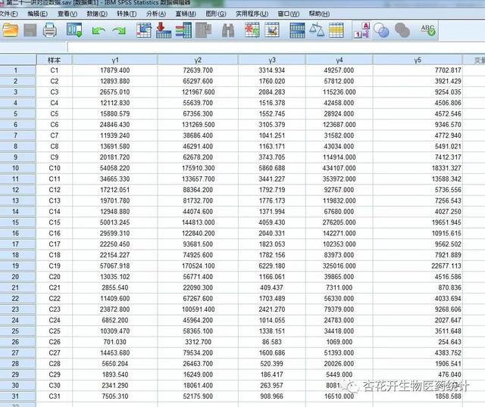Open the 转换(T) menu
Screen dimensions: 485x407
[126, 14]
